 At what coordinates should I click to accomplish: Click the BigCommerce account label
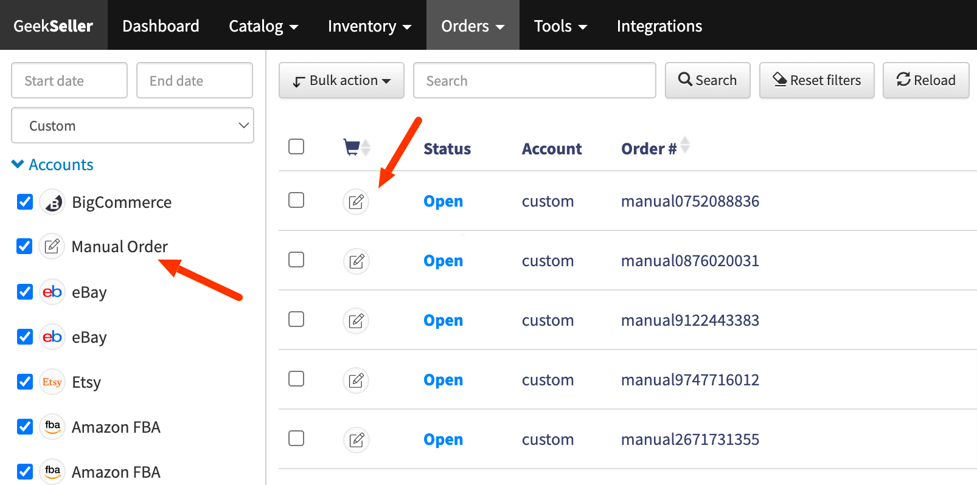pos(122,202)
